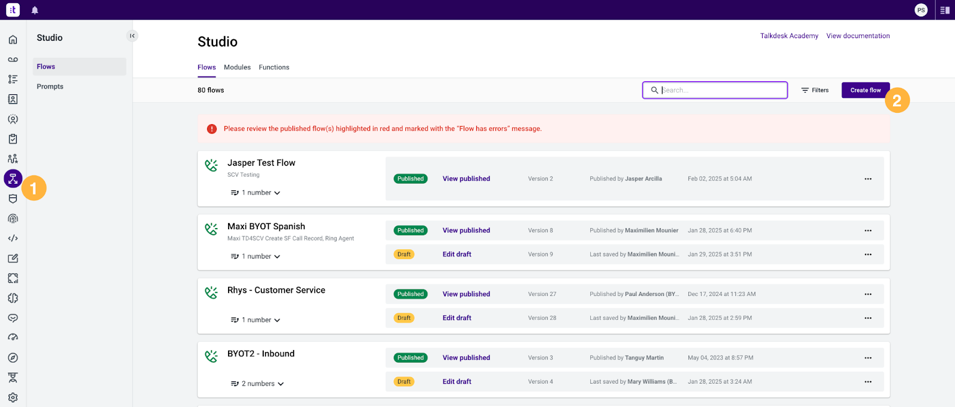The width and height of the screenshot is (955, 407).
Task: Click the Jasper Test Flow title
Action: tap(261, 163)
